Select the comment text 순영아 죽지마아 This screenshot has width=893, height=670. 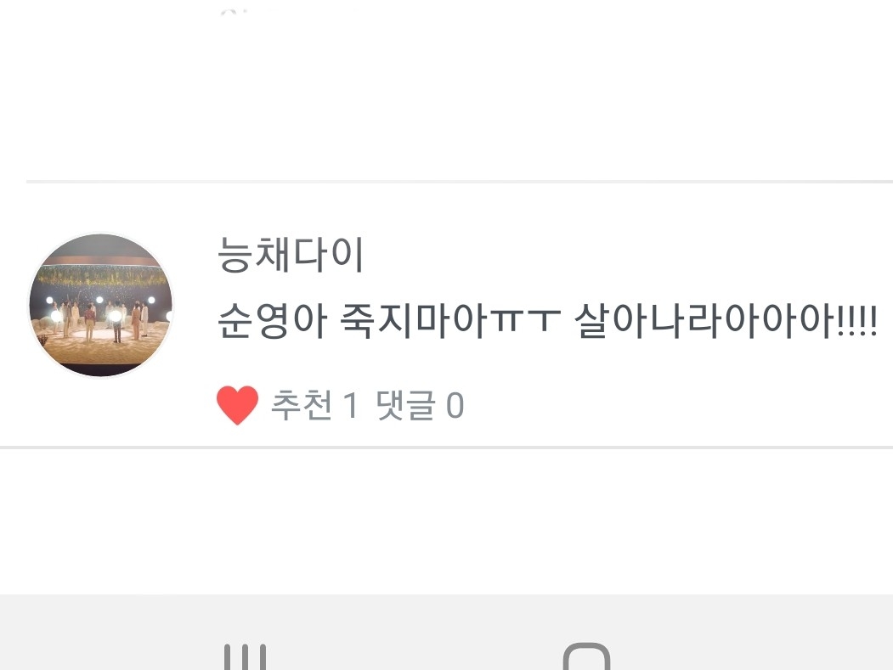[353, 320]
